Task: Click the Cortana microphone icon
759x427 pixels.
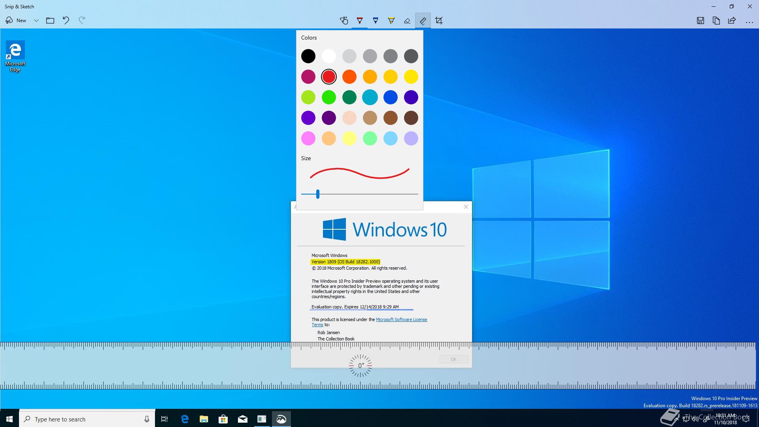Action: pyautogui.click(x=147, y=419)
